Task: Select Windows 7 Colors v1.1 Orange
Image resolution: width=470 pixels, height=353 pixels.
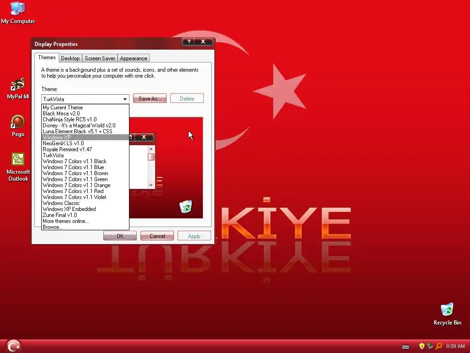Action: coord(85,185)
